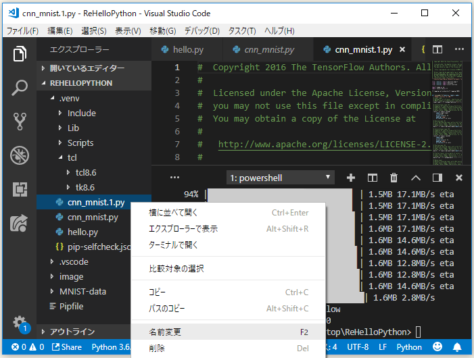The image size is (474, 358).
Task: Choose ターミナルで開く in context menu
Action: (x=229, y=245)
